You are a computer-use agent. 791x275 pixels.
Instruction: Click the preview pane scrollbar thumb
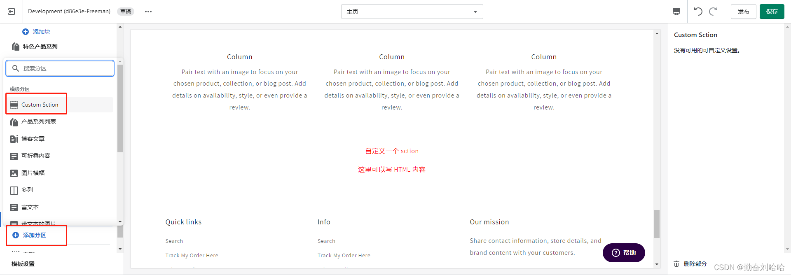(657, 224)
